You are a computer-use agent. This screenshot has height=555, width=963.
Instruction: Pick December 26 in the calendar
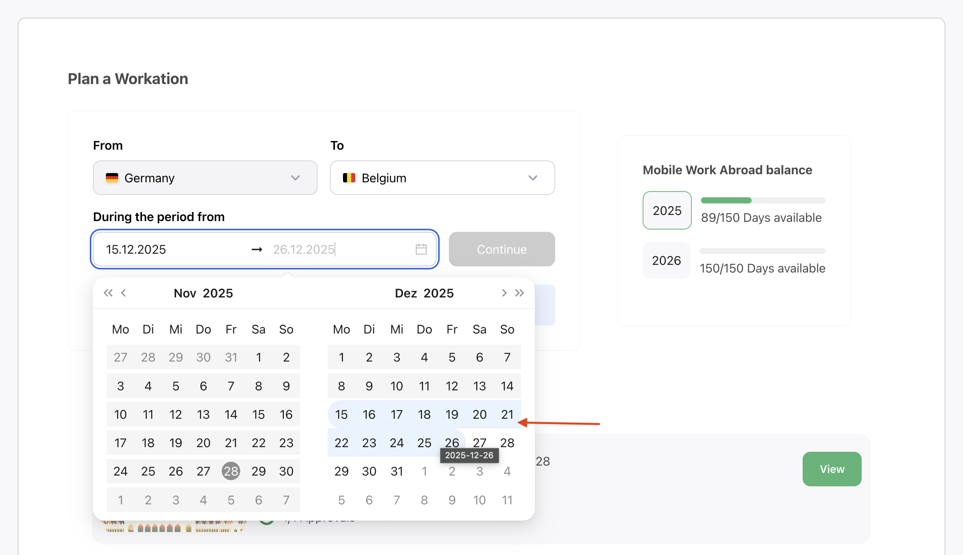click(x=452, y=443)
